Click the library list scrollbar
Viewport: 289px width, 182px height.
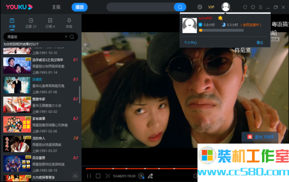(x=80, y=95)
